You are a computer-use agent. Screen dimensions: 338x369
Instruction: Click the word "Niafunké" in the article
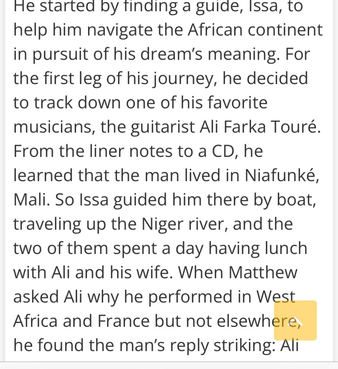pos(281,176)
